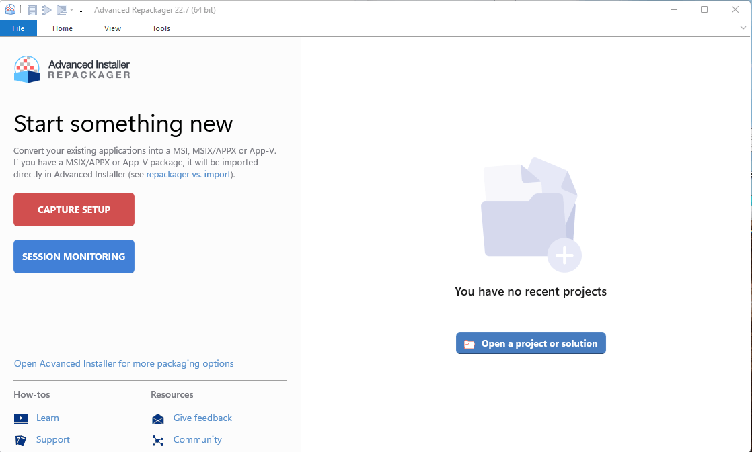Click the Support books icon
752x452 pixels.
(21, 440)
